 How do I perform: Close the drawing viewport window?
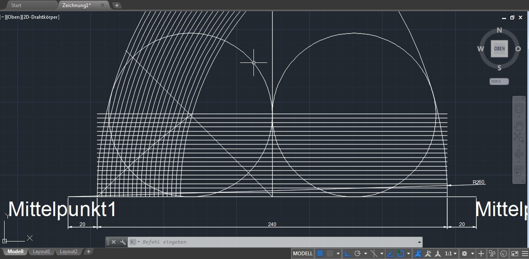click(x=521, y=17)
